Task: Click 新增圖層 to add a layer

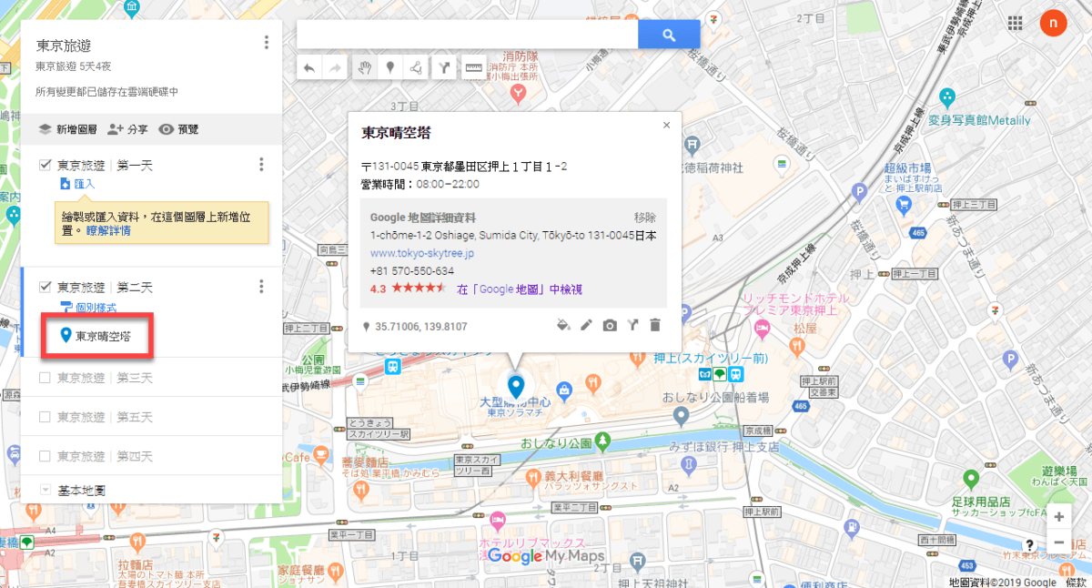Action: [67, 130]
